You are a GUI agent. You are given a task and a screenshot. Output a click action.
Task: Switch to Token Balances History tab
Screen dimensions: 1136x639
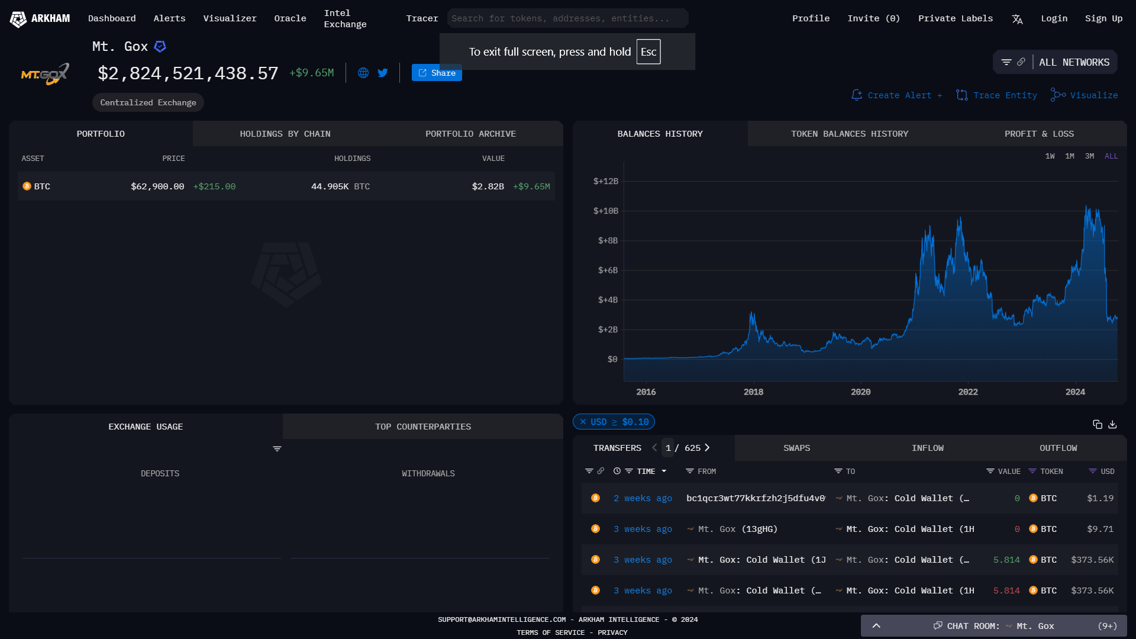850,134
